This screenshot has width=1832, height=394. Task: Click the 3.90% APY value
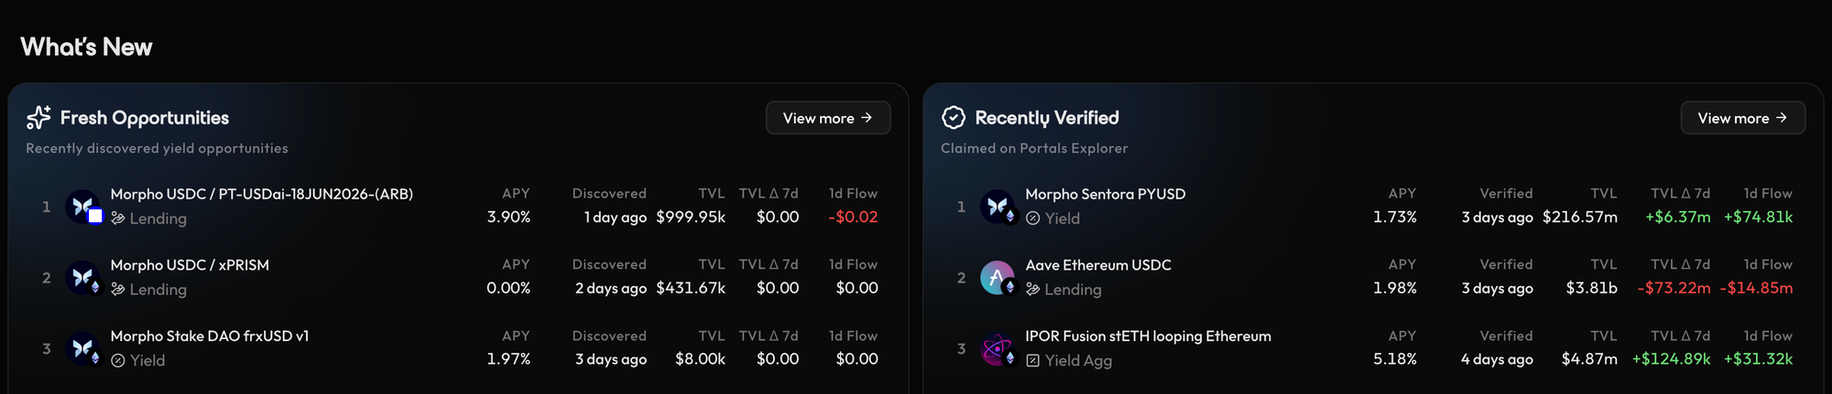(508, 218)
